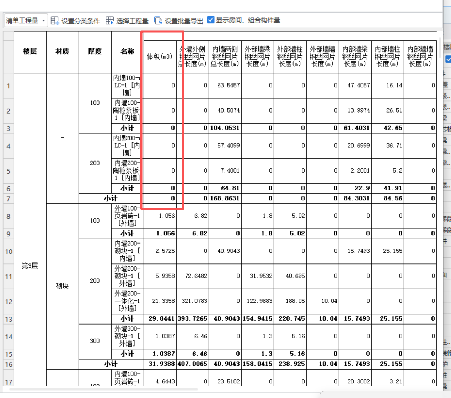Toggle 显示房间、组合构件量 checkbox
The height and width of the screenshot is (398, 451).
(x=211, y=20)
